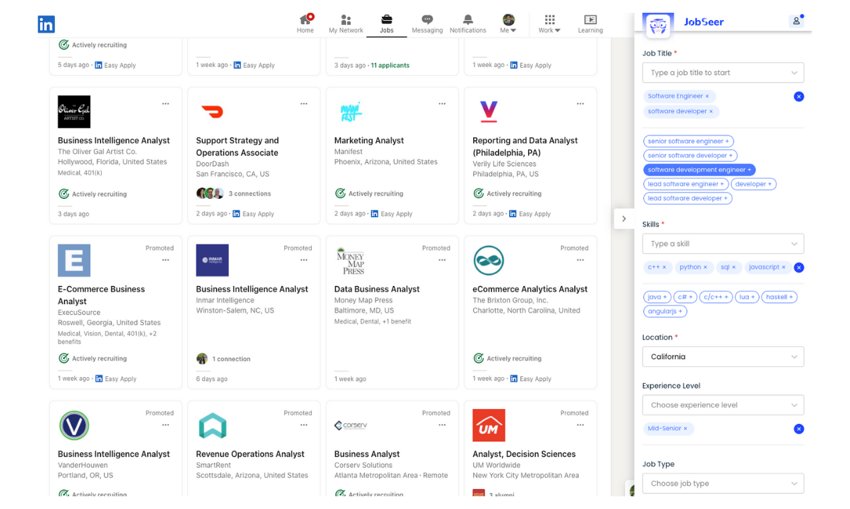The width and height of the screenshot is (850, 509).
Task: Open JobSeer user account icon
Action: pyautogui.click(x=796, y=21)
